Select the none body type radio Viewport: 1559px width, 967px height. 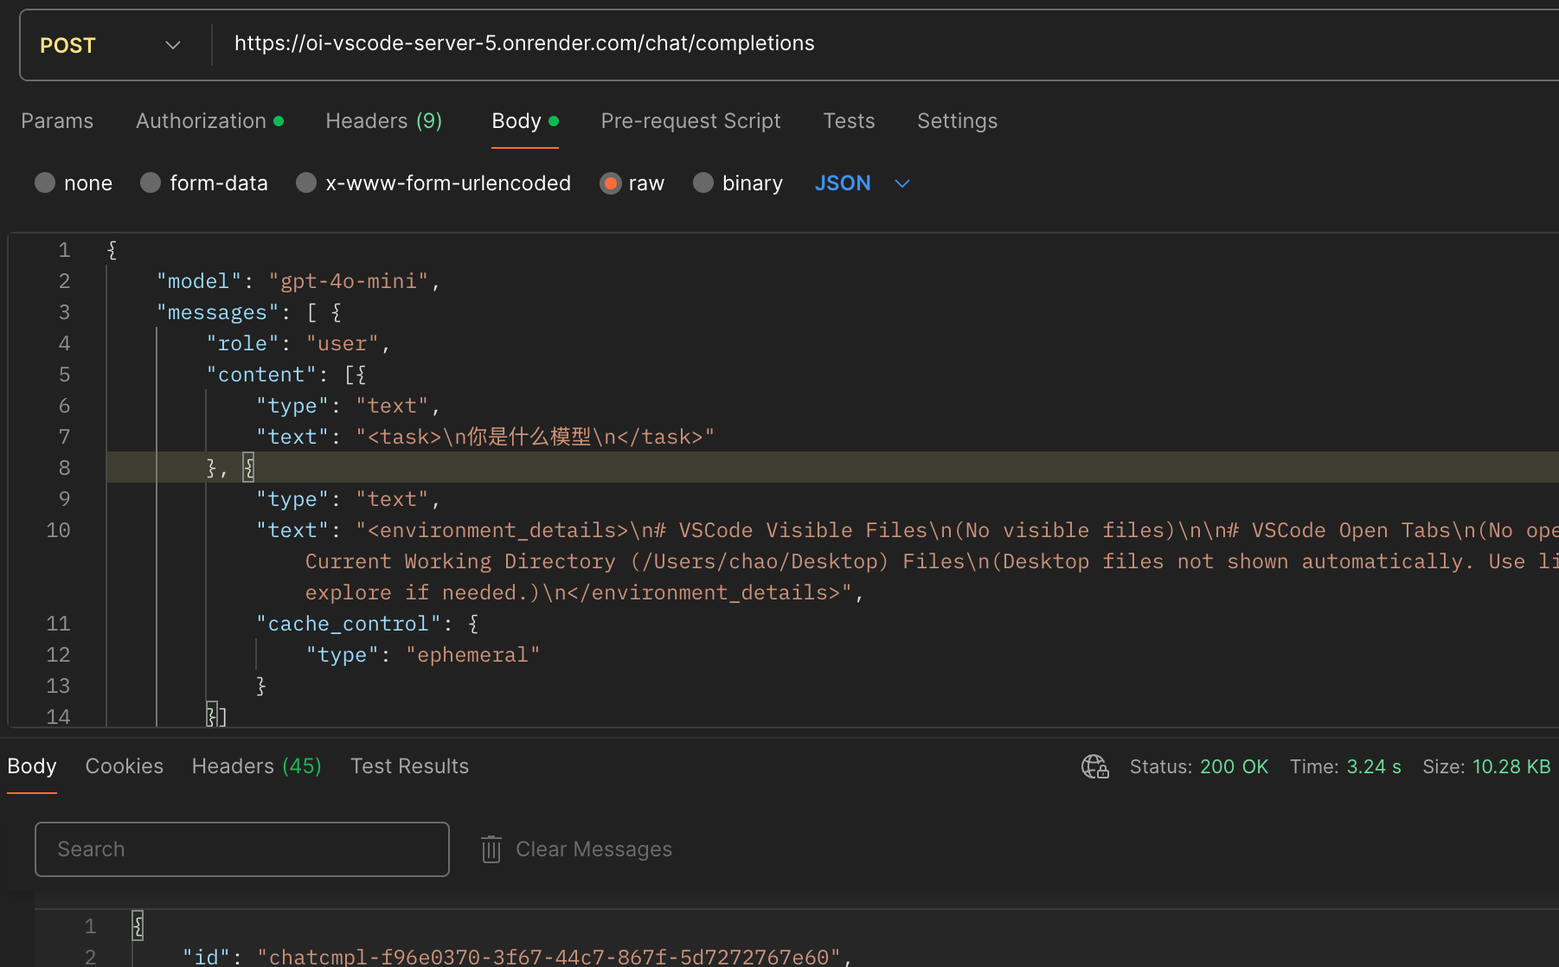[x=45, y=183]
